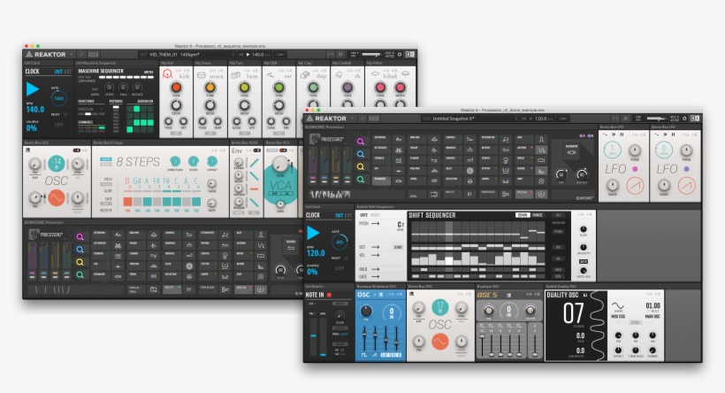The width and height of the screenshot is (725, 393).
Task: Click the cowbell icon in Cowbell module
Action: (x=339, y=74)
